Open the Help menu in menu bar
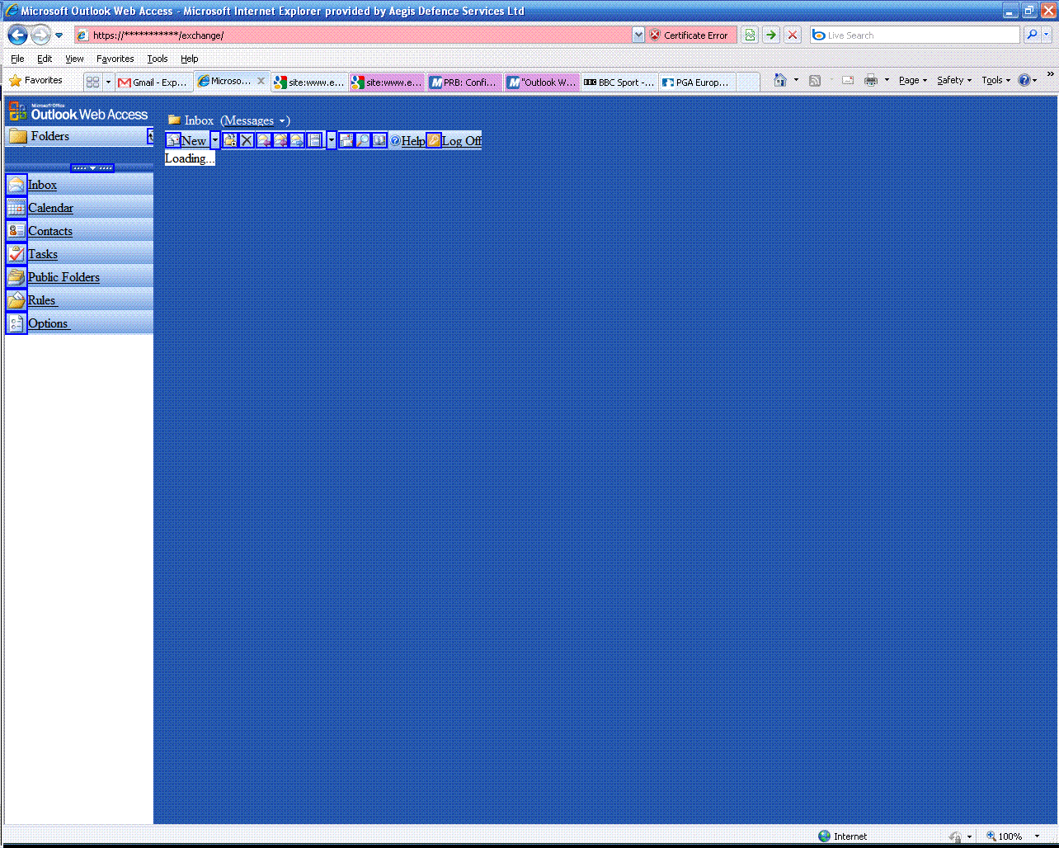Screen dimensions: 1059x848 pos(190,59)
